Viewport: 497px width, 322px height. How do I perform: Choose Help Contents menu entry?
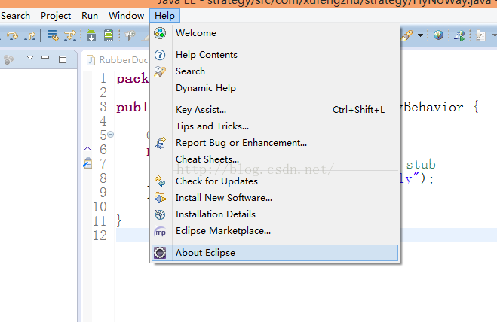275,55
